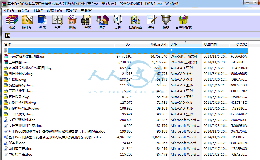Open the 命令(C) menu
Viewport: 260px width, 160px height.
[23, 11]
